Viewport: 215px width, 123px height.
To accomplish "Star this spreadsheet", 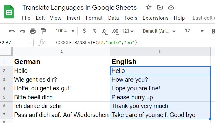I will coord(149,7).
